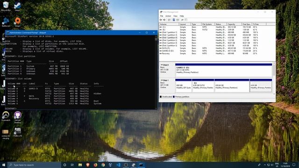Image resolution: width=299 pixels, height=168 pixels.
Task: Open the GitHub Desktop icon
Action: (x=18, y=117)
